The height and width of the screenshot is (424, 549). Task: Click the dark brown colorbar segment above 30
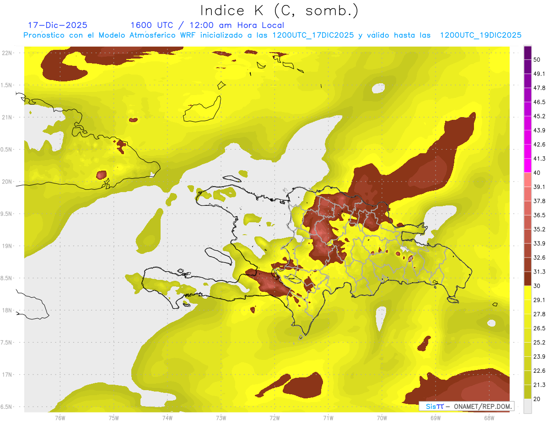coord(527,279)
